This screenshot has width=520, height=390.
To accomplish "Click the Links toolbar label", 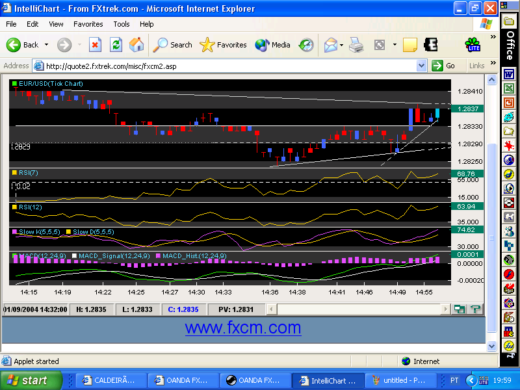I will pyautogui.click(x=477, y=66).
